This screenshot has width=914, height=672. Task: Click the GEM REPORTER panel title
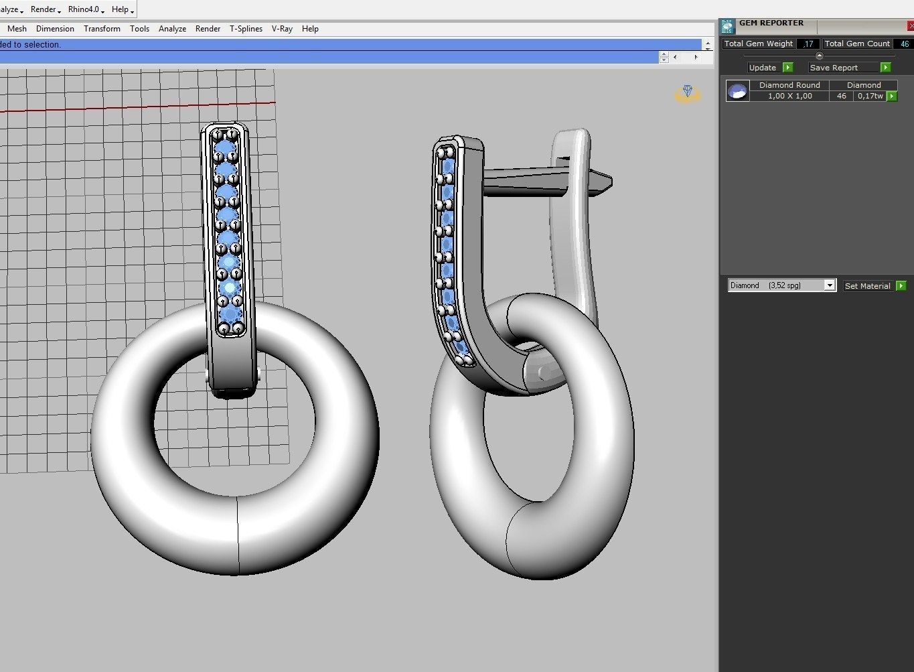[771, 23]
